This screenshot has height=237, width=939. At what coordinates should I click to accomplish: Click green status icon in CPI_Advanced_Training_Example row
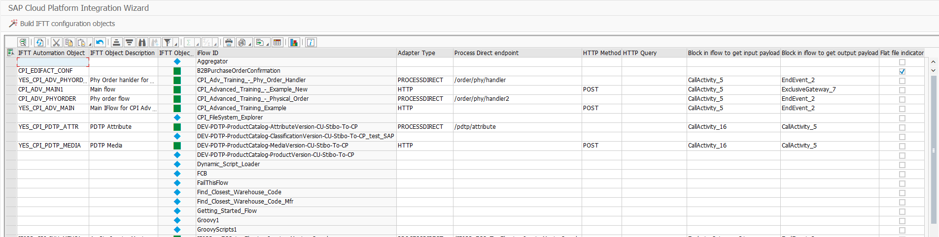177,108
